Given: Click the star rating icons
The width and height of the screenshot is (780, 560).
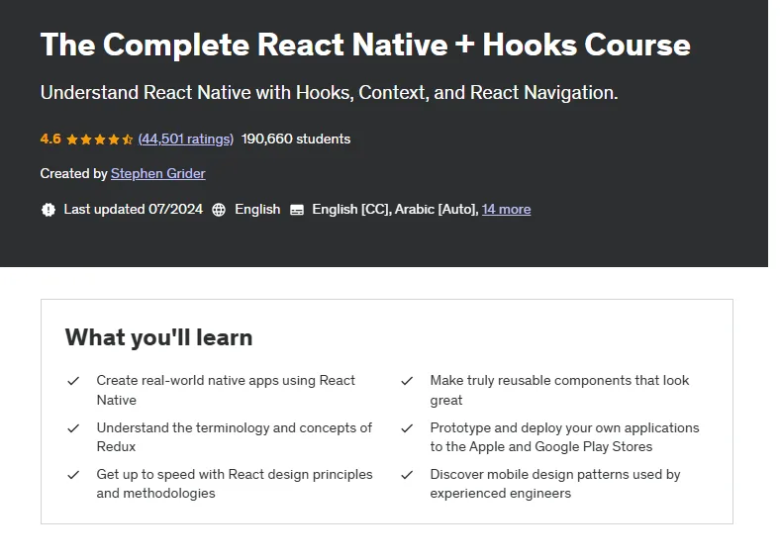Looking at the screenshot, I should 100,140.
